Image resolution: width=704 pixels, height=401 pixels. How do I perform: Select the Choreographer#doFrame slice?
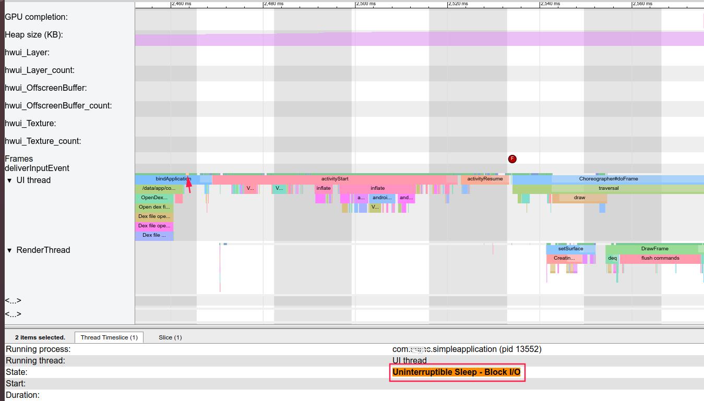pyautogui.click(x=608, y=179)
